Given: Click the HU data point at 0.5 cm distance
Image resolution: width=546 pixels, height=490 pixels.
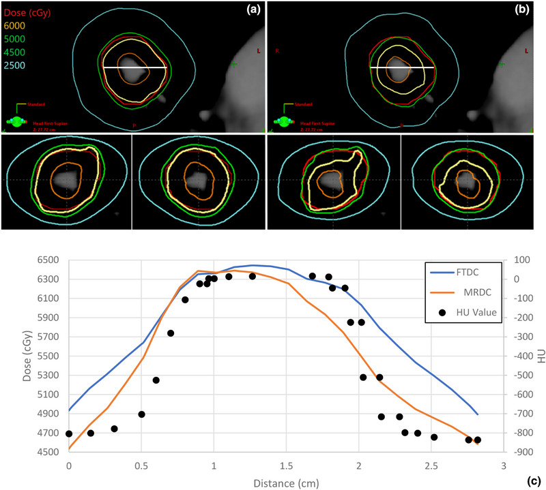Looking at the screenshot, I should pyautogui.click(x=141, y=414).
